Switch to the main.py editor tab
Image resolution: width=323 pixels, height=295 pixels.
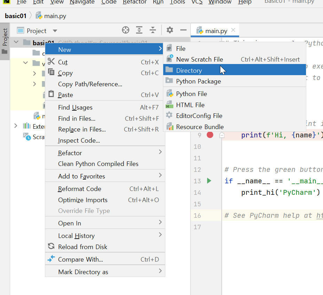pyautogui.click(x=215, y=31)
